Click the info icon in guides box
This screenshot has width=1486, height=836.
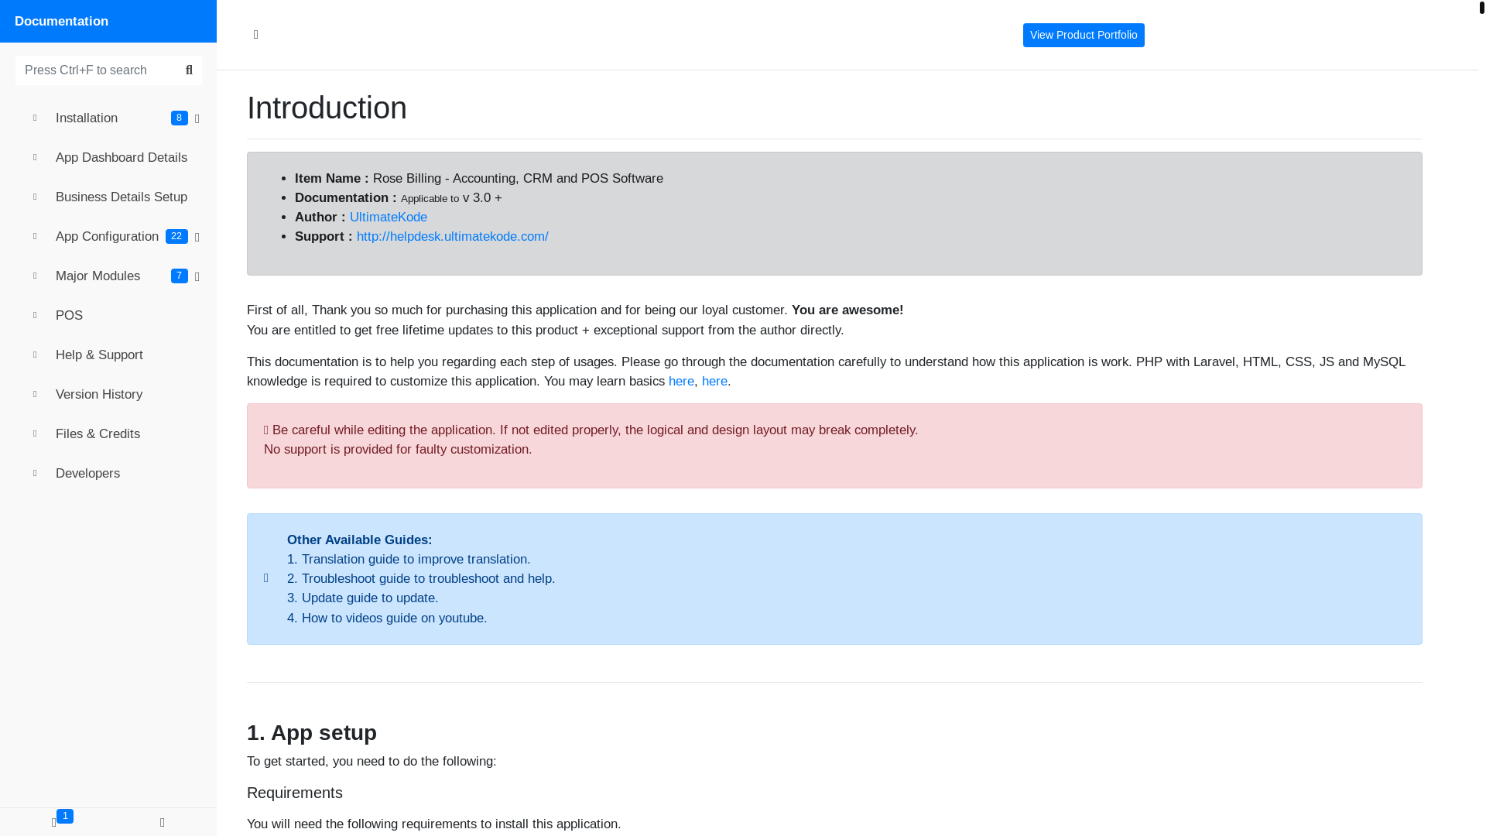point(266,578)
